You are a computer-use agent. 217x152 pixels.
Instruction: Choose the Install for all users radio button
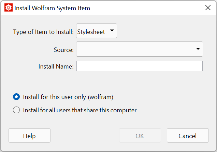pos(16,110)
